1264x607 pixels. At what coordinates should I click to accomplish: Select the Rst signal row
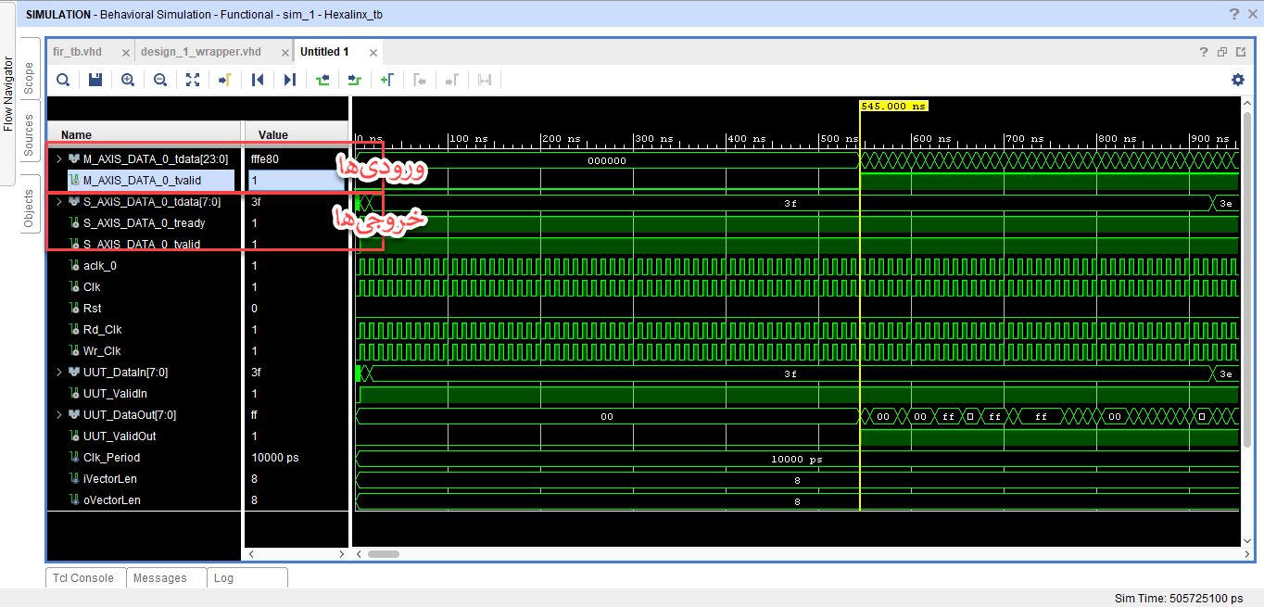click(x=93, y=309)
